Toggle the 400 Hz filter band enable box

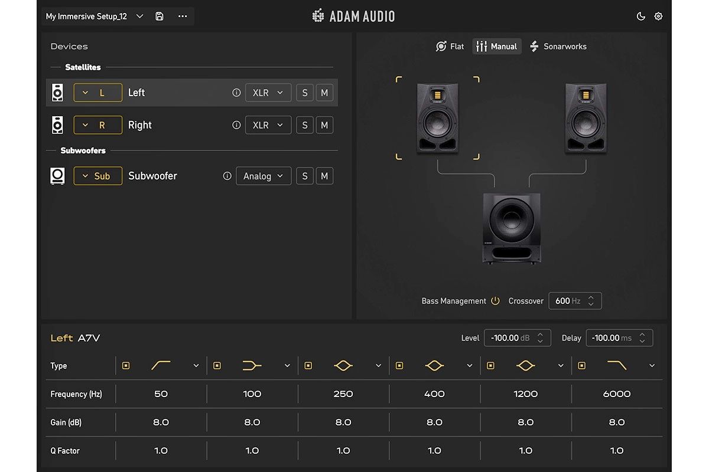(x=399, y=366)
